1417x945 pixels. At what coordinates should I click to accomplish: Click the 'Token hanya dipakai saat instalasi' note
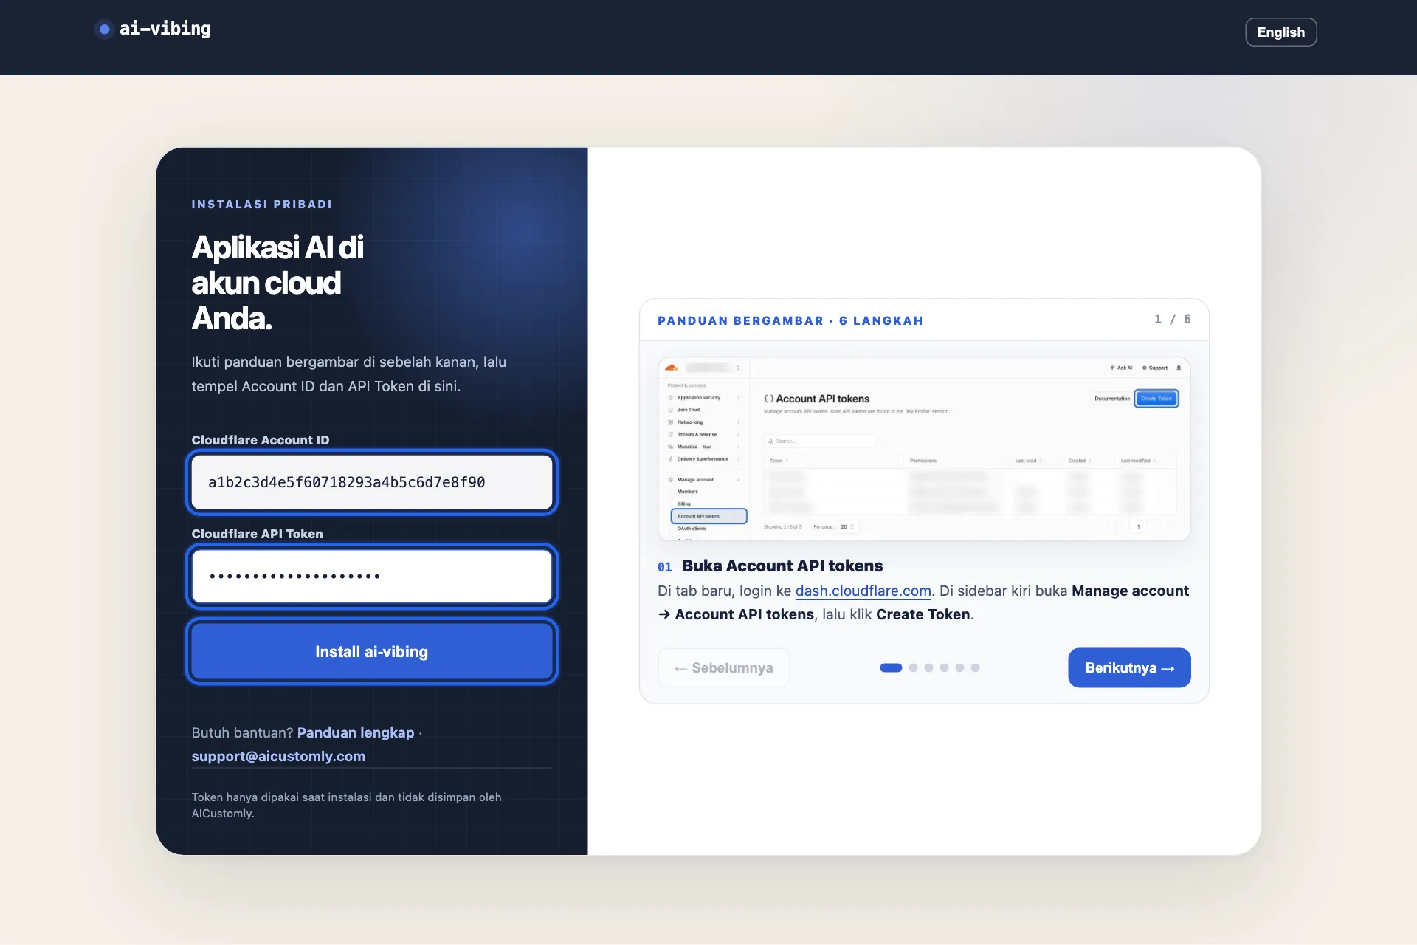(x=346, y=805)
